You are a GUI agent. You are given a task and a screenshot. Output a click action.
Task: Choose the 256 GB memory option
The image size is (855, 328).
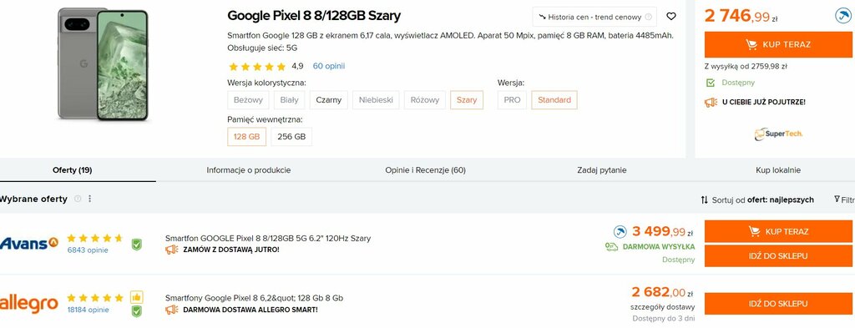click(x=291, y=137)
